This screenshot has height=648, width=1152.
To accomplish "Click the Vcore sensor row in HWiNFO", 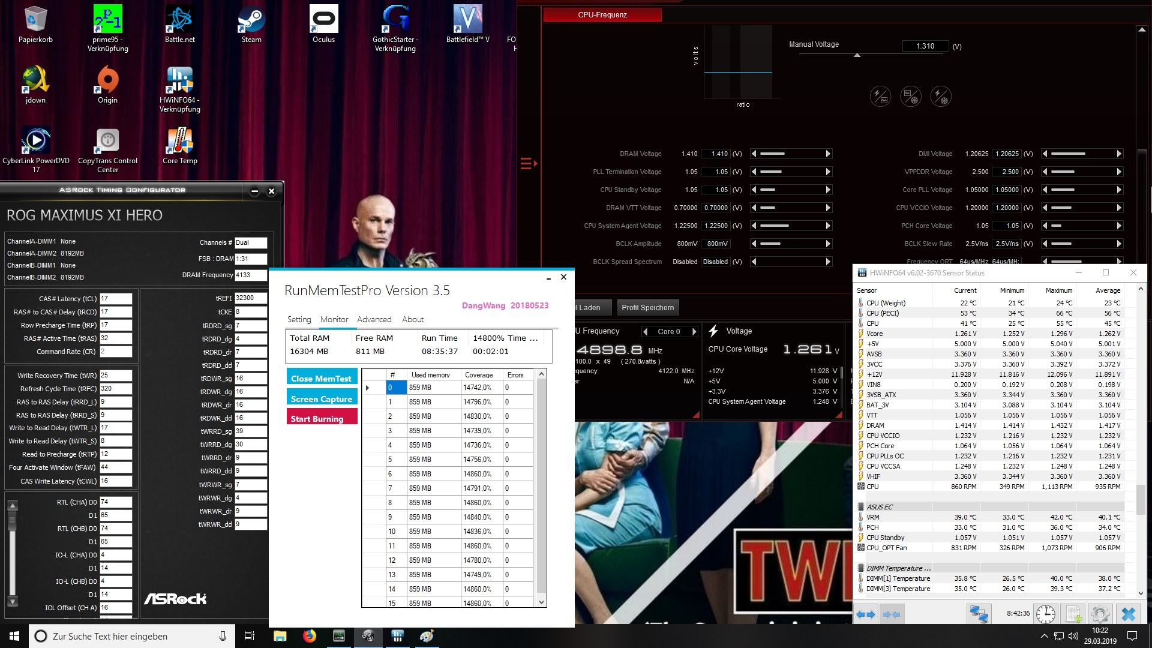I will point(989,334).
